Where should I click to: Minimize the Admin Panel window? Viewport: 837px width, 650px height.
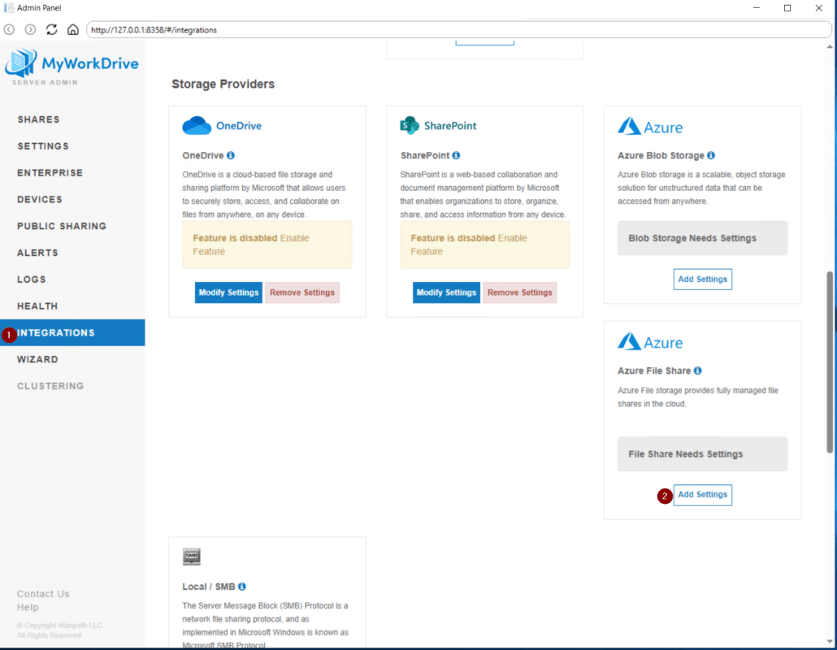[757, 8]
